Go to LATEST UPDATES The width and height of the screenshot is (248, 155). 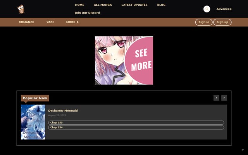134,5
